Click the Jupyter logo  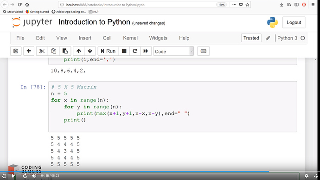click(32, 22)
